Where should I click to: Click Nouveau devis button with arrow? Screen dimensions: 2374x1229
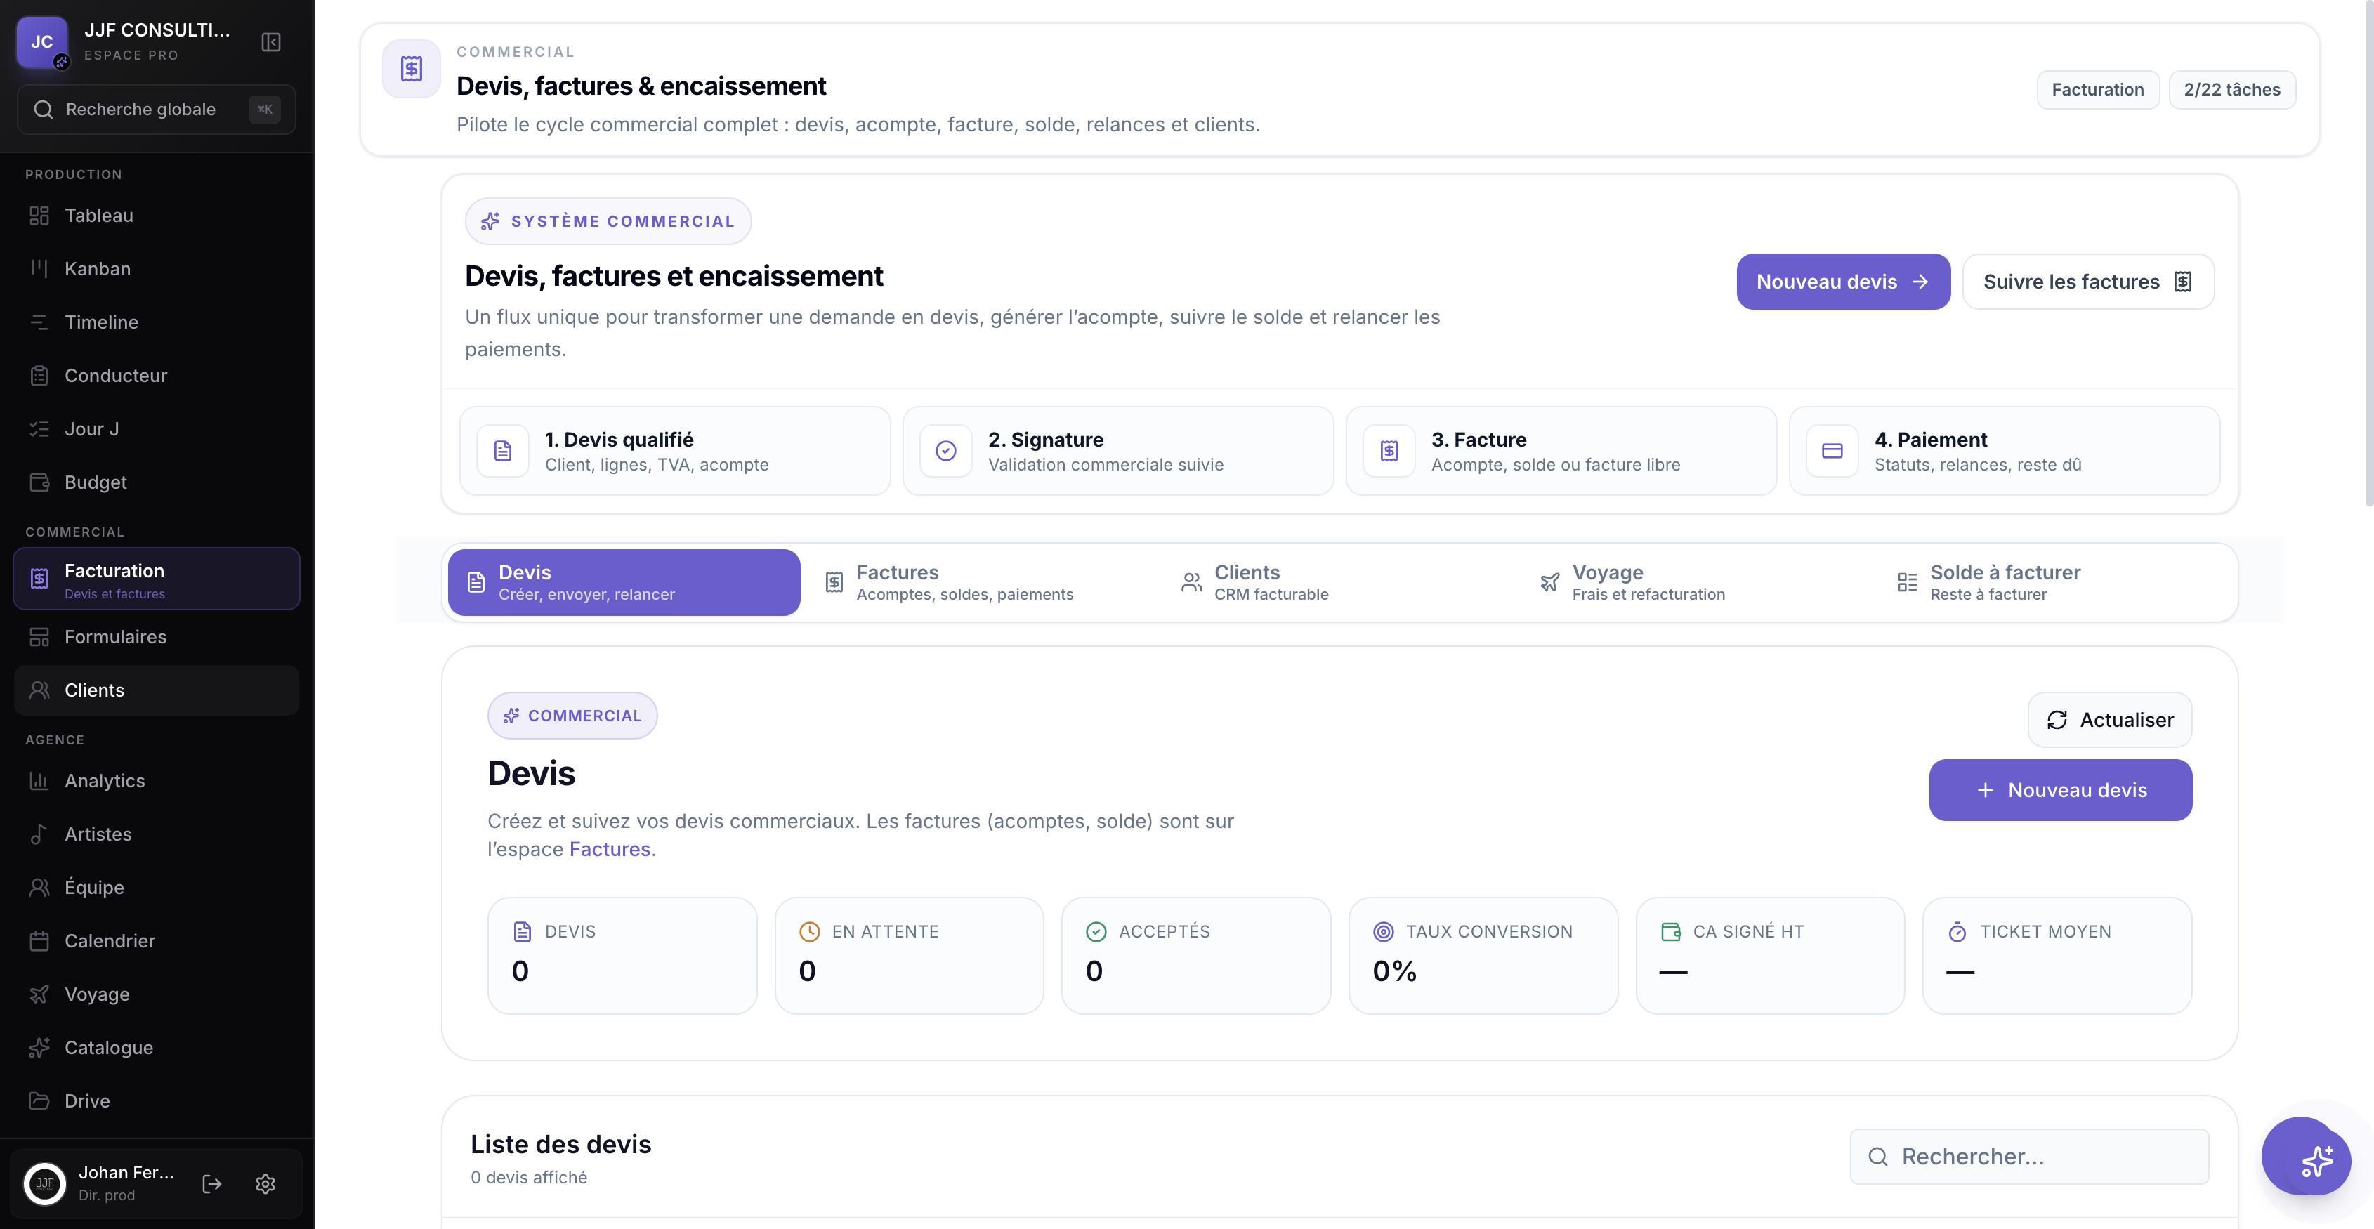[1843, 282]
